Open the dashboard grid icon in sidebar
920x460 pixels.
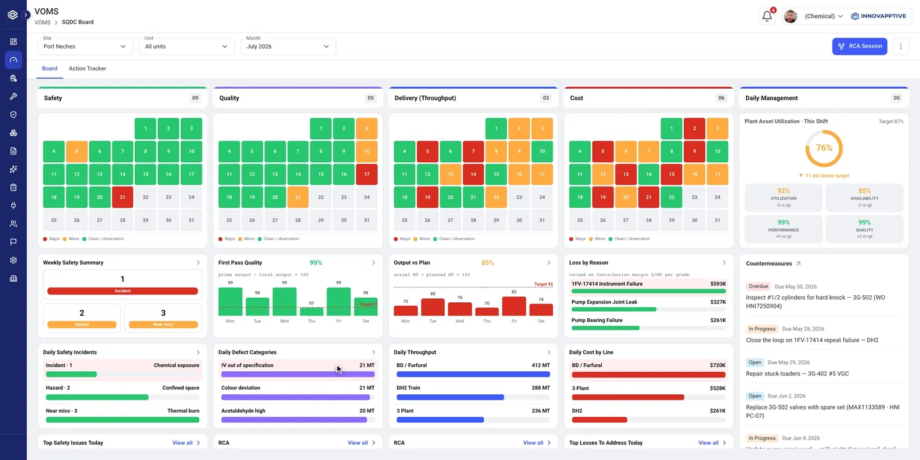point(13,42)
